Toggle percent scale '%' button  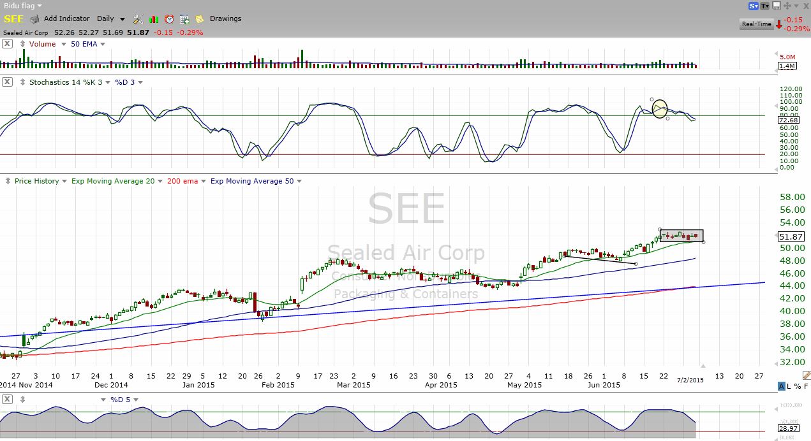click(798, 386)
